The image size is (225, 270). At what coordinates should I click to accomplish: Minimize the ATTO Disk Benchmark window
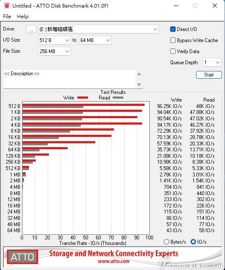(x=176, y=6)
